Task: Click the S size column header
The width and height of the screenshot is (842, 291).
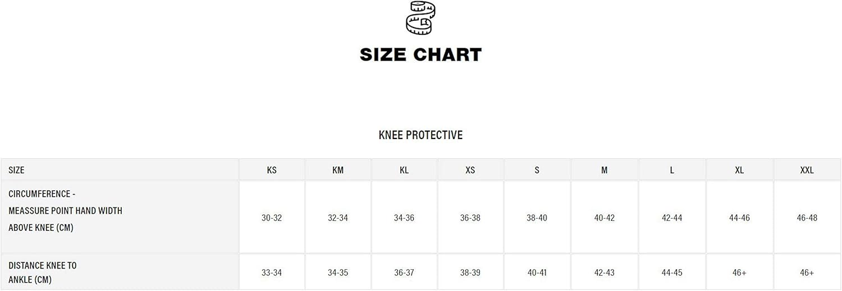Action: click(x=537, y=170)
